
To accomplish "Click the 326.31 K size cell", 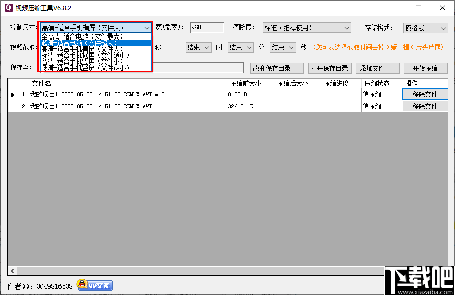I will pyautogui.click(x=250, y=106).
